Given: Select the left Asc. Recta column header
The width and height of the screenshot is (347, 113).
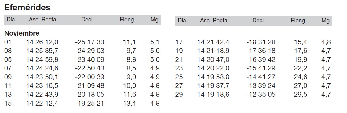Looking at the screenshot, I should (x=42, y=20).
